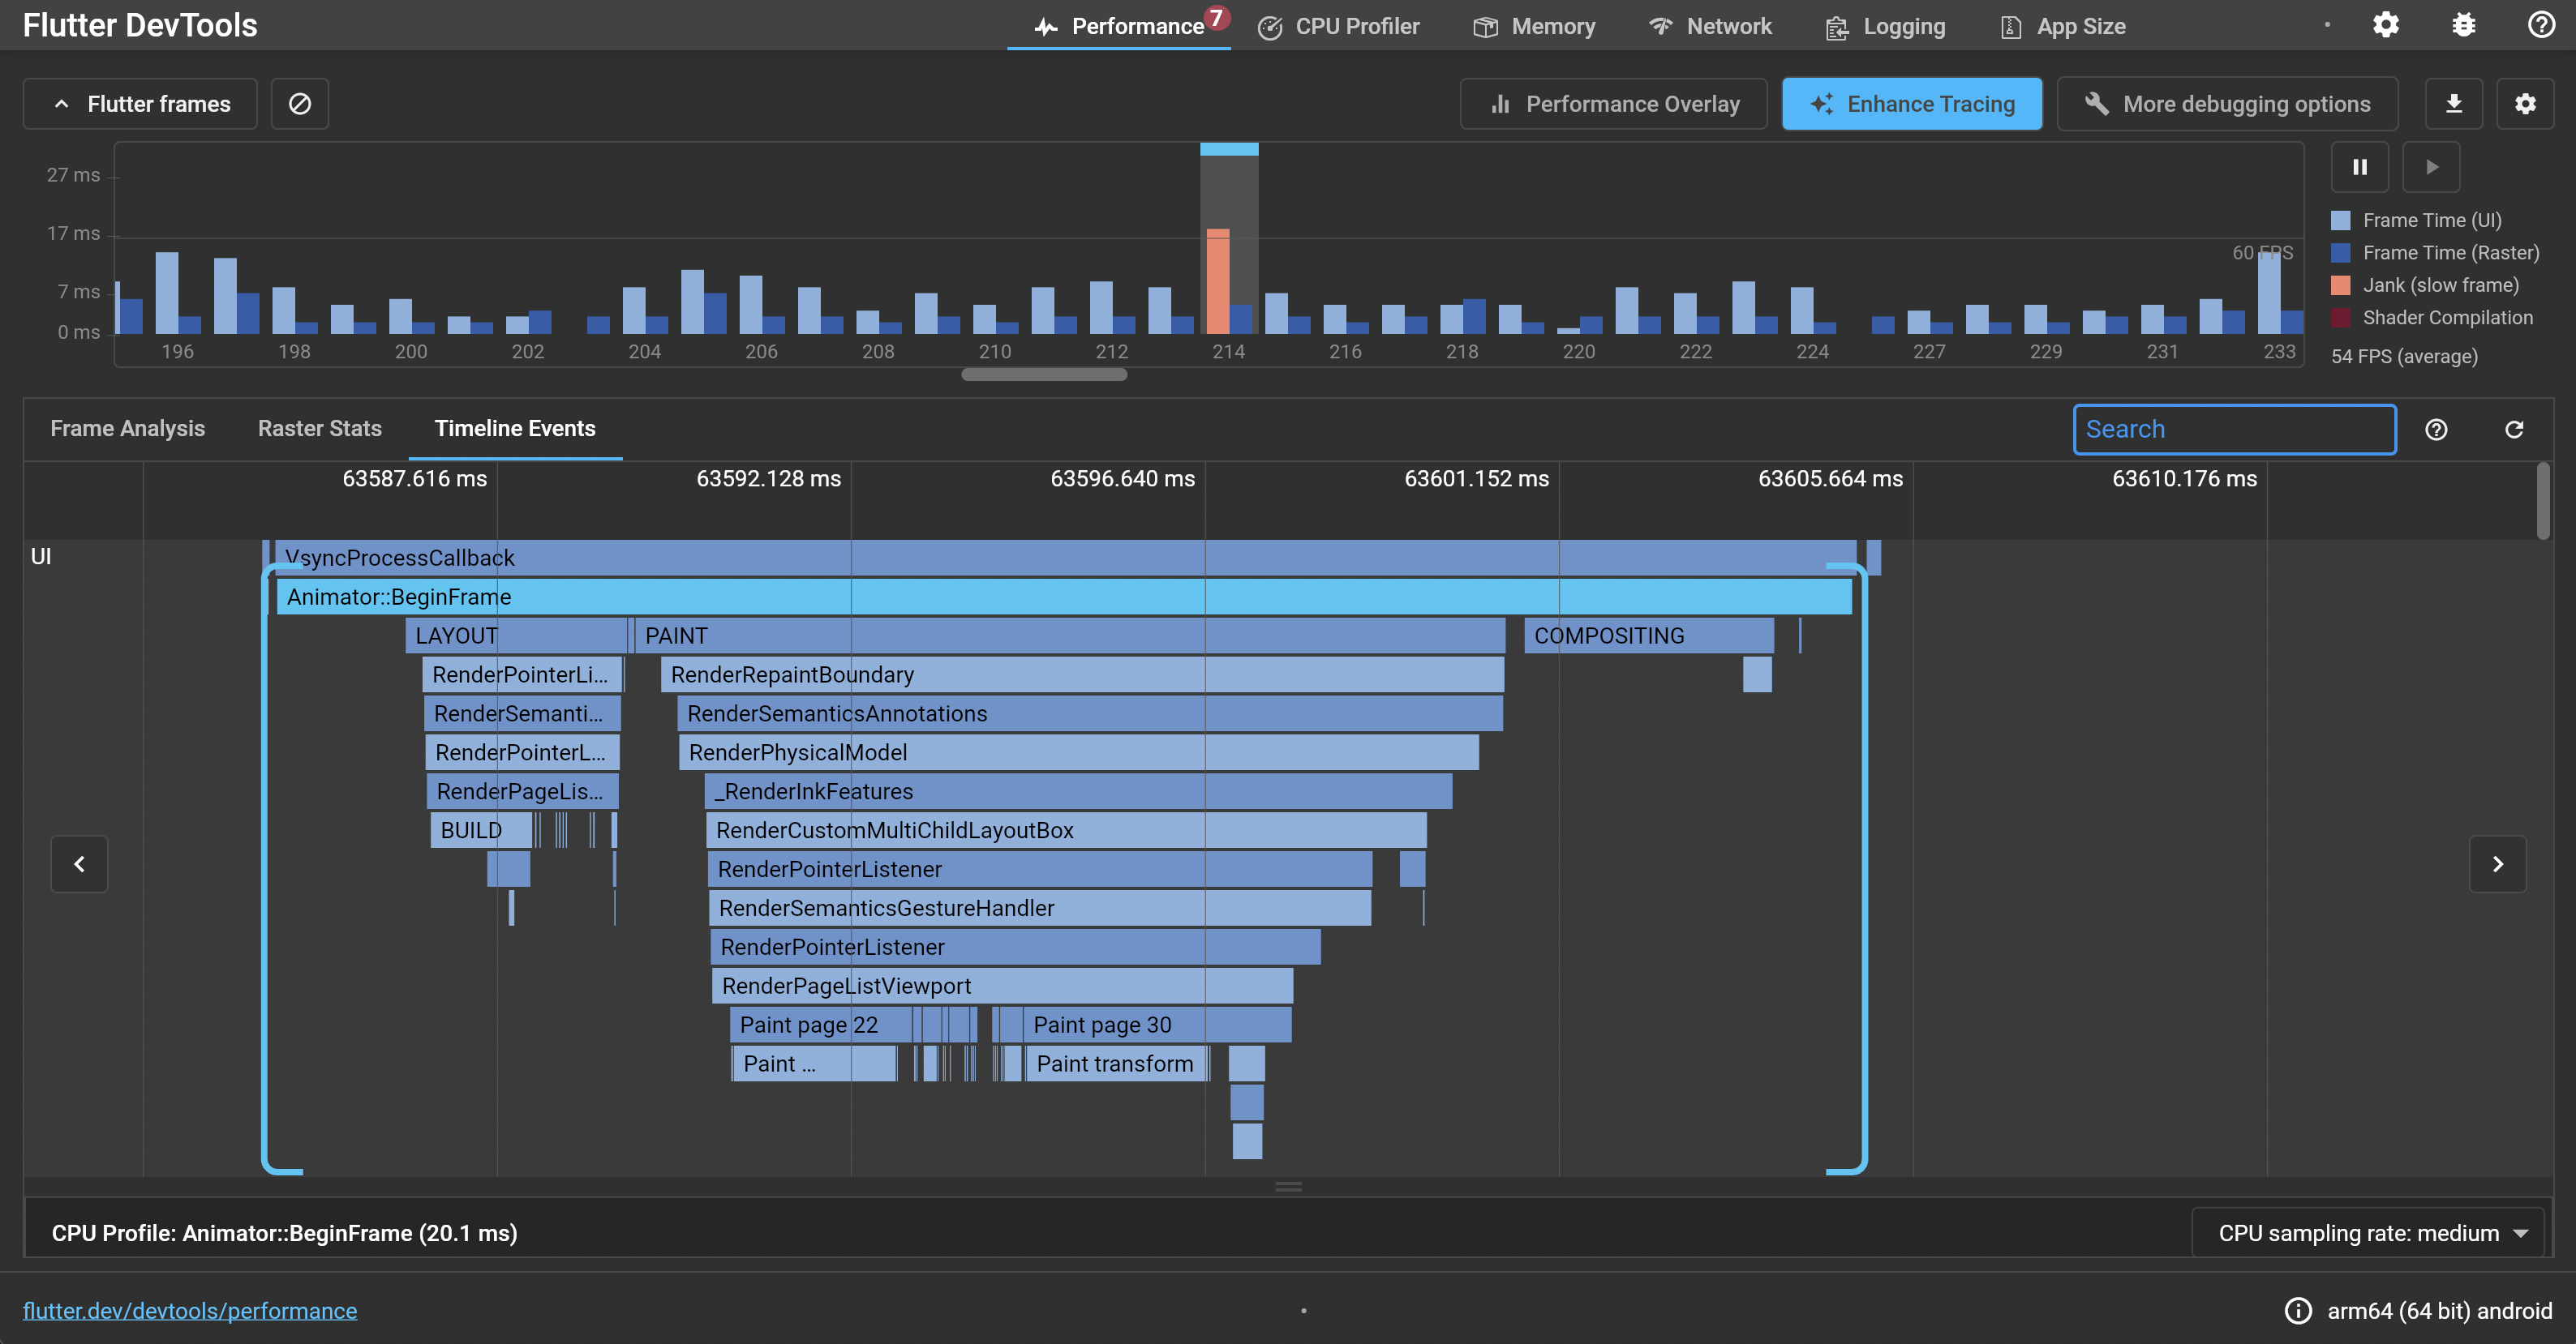Screen dimensions: 2576x1344
Task: Click the device info icon in footer
Action: click(2298, 1310)
